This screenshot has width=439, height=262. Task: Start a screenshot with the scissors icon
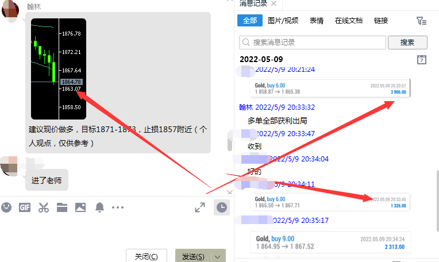tap(44, 207)
